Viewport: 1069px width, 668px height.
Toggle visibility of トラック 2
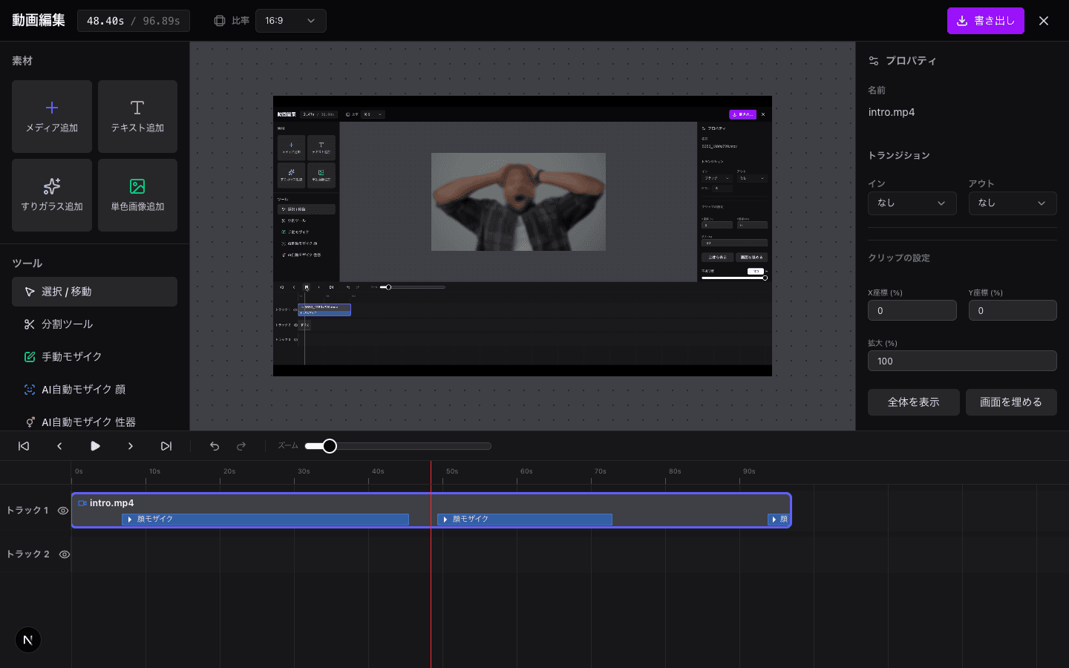tap(65, 554)
